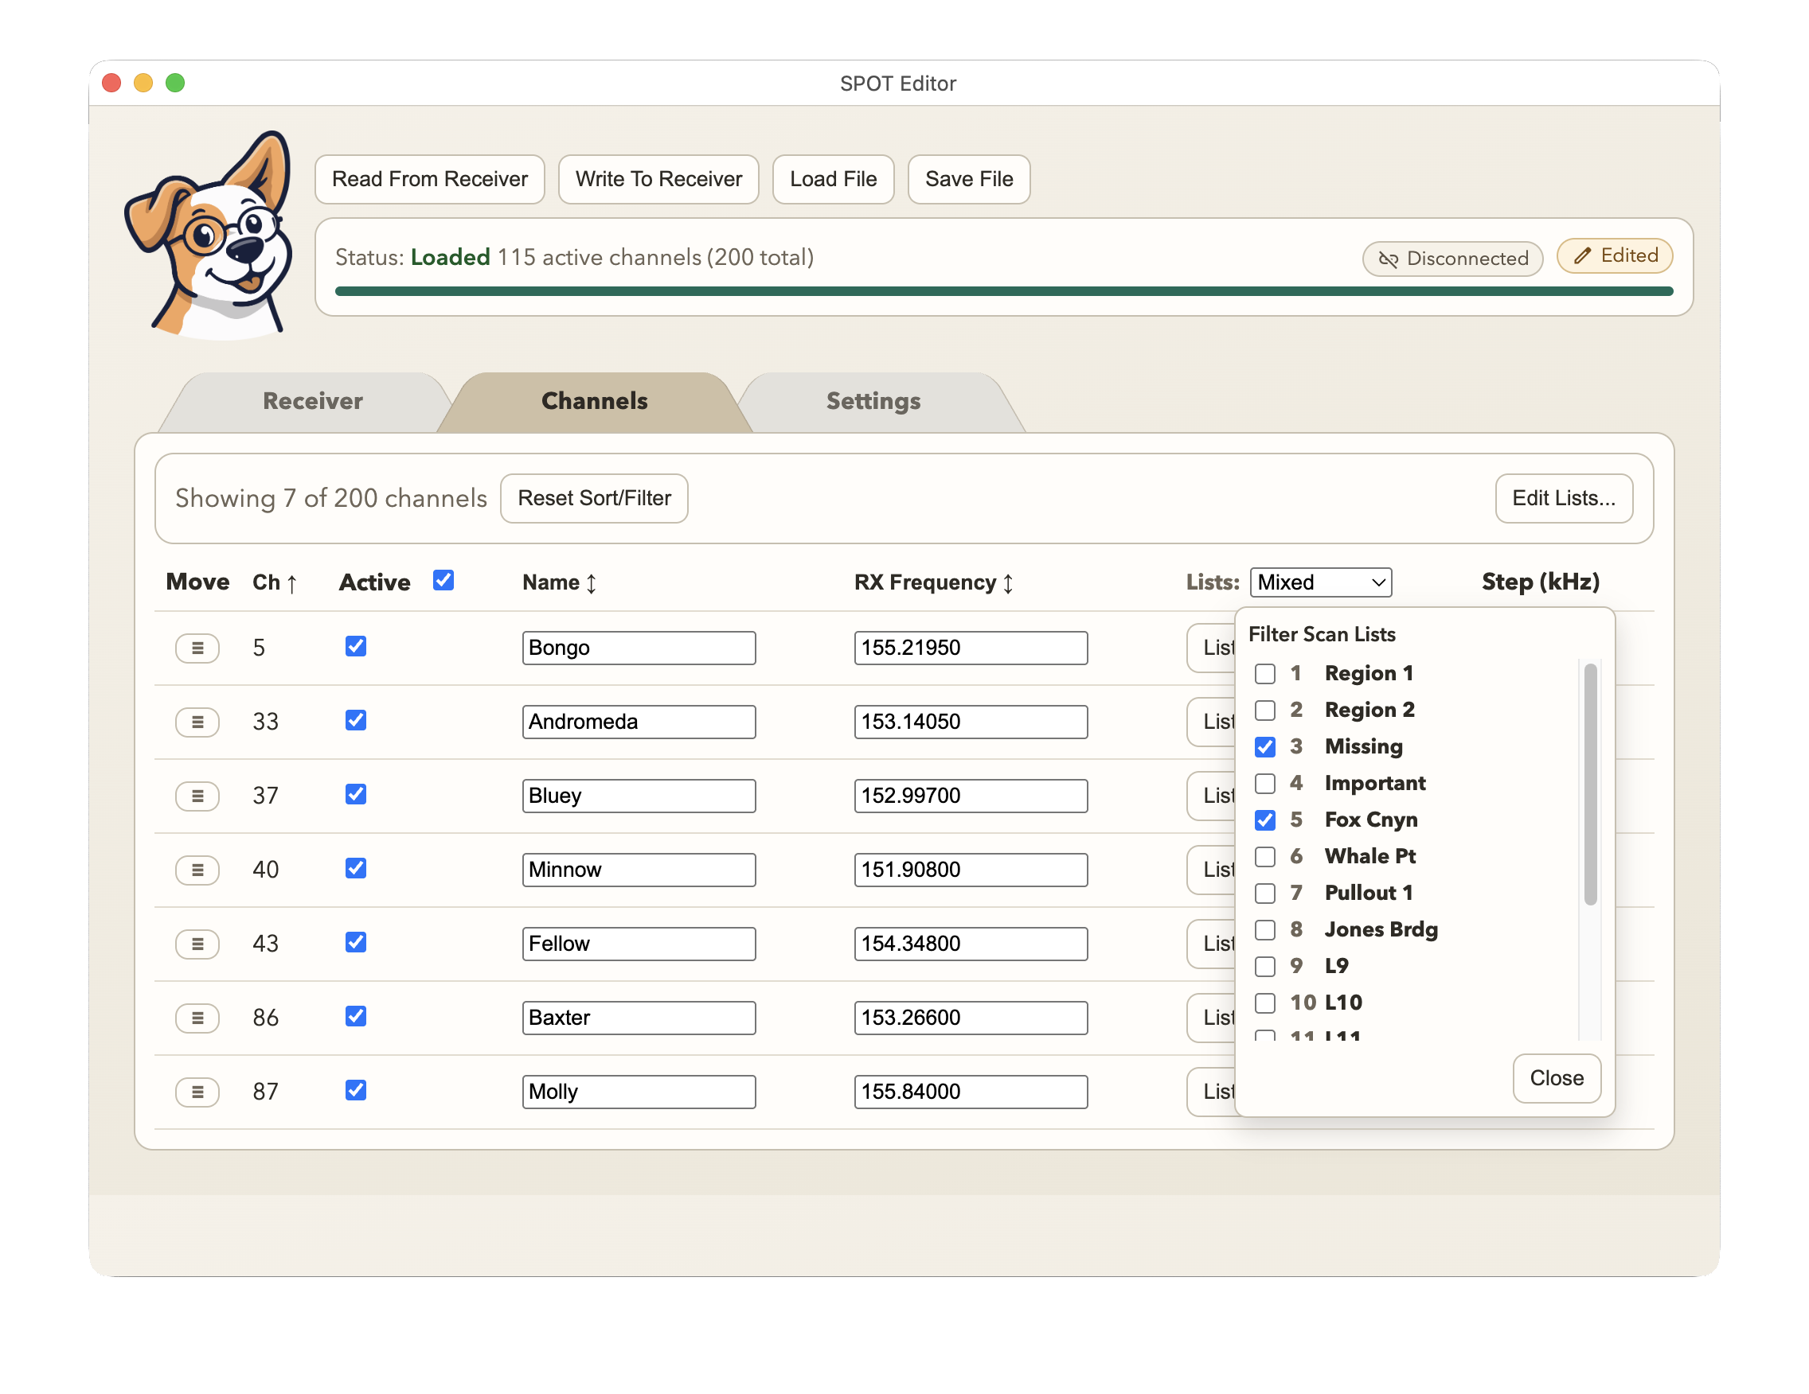Sort channels by RX Frequency column
Viewport: 1809px width, 1394px height.
934,582
